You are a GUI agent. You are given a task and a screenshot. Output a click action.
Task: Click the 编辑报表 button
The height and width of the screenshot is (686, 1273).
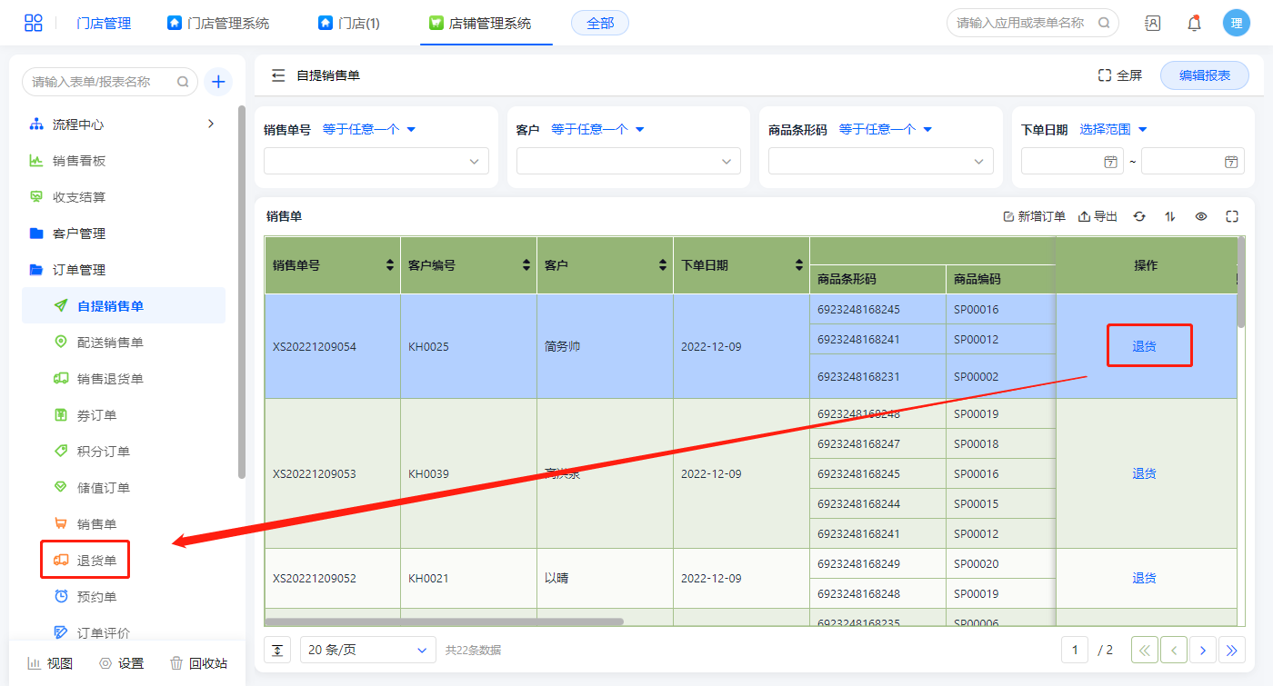[x=1204, y=75]
